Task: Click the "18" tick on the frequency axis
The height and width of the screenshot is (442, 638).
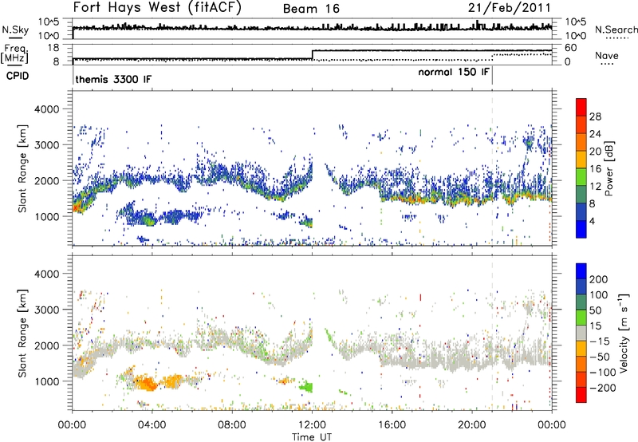Action: [53, 48]
